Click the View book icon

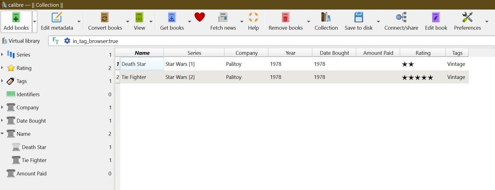click(140, 17)
